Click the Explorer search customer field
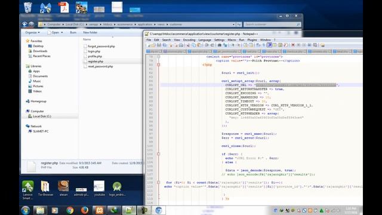The height and width of the screenshot is (215, 382). click(x=272, y=24)
